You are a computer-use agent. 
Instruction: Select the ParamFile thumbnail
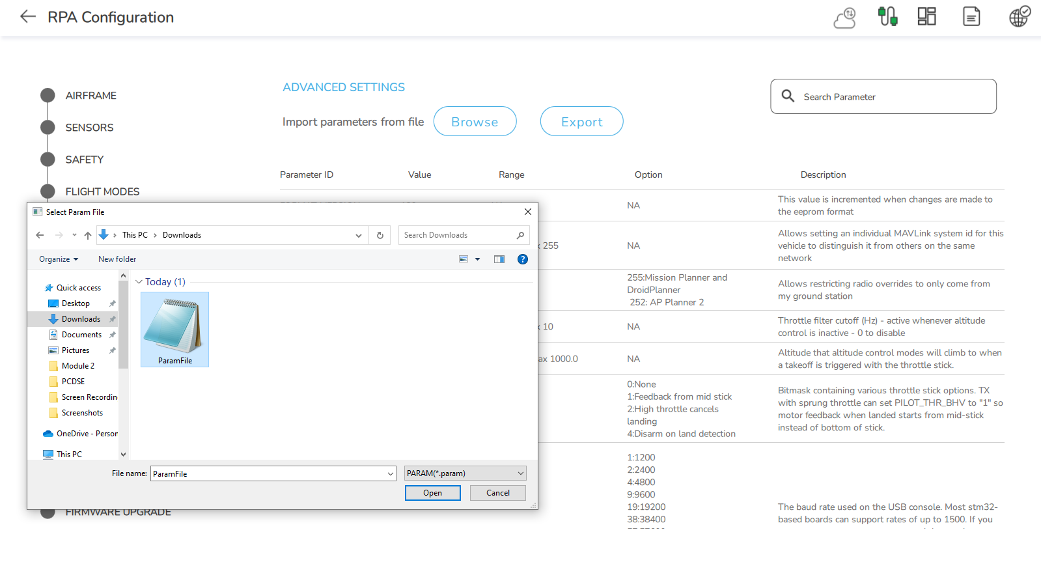point(174,329)
